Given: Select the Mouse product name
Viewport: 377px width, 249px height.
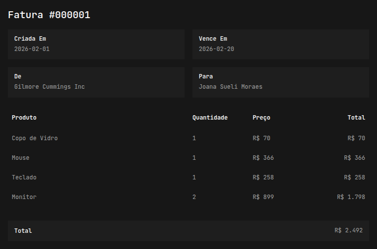Looking at the screenshot, I should tap(21, 158).
